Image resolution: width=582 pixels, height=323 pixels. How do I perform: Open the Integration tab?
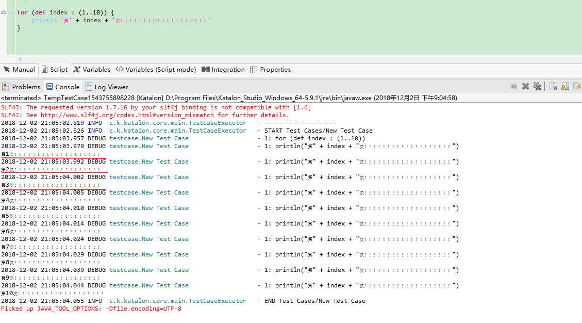(x=223, y=70)
